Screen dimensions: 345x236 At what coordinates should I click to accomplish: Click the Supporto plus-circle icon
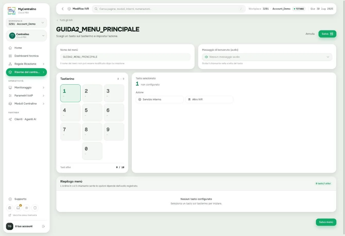[x=10, y=199]
